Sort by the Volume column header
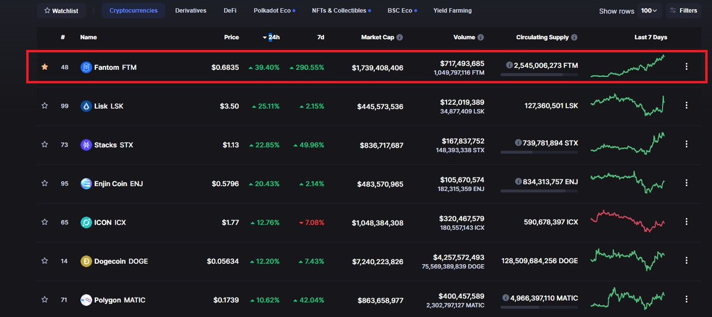The width and height of the screenshot is (712, 317). coord(464,37)
